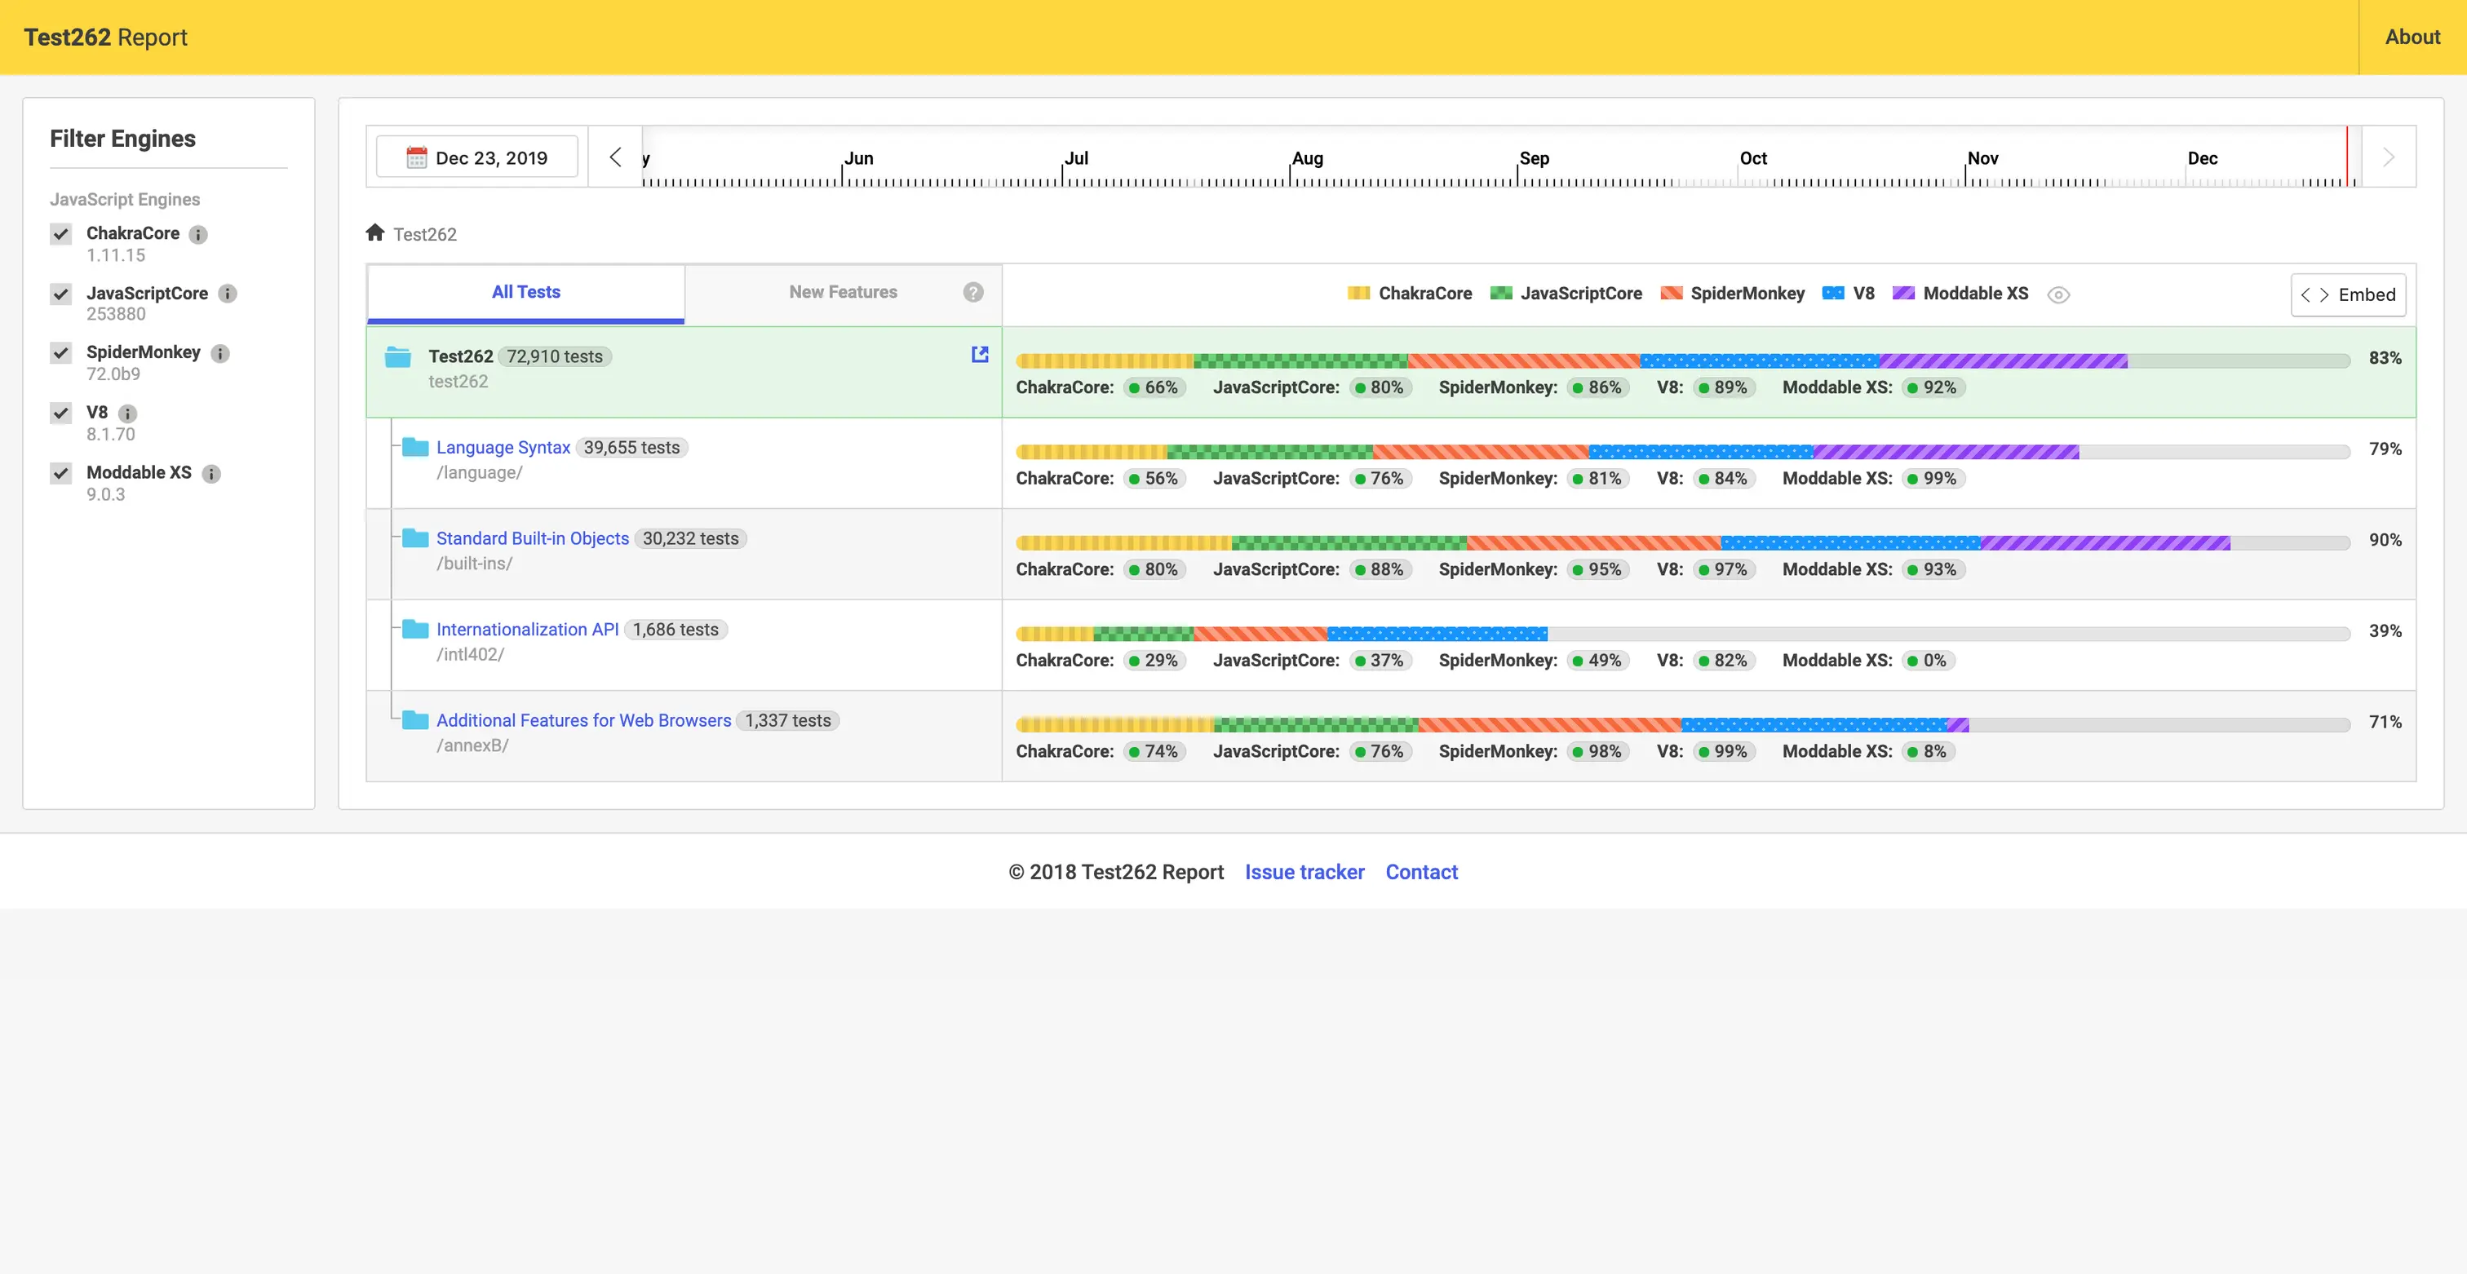2467x1274 pixels.
Task: Open the About menu item
Action: [x=2412, y=38]
